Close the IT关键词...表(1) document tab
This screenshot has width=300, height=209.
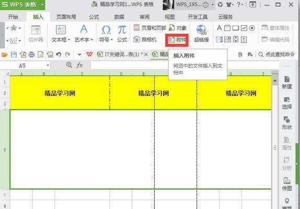click(146, 54)
